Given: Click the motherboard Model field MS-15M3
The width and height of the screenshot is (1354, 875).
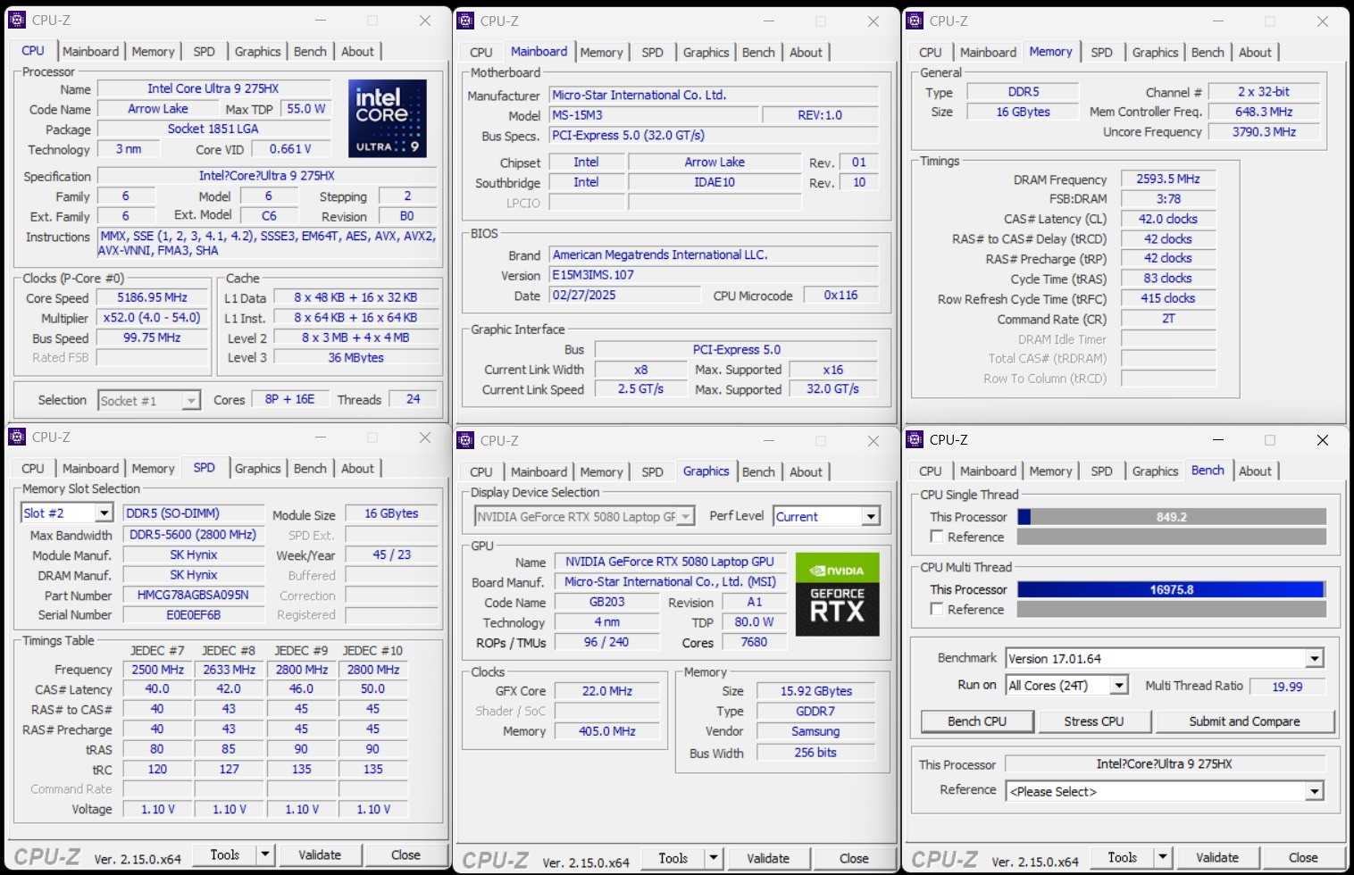Looking at the screenshot, I should [654, 115].
